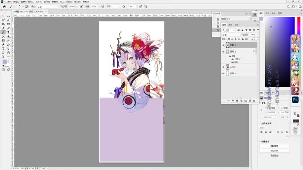Image resolution: width=303 pixels, height=170 pixels.
Task: Pick the Eyedropper tool
Action: click(3, 28)
